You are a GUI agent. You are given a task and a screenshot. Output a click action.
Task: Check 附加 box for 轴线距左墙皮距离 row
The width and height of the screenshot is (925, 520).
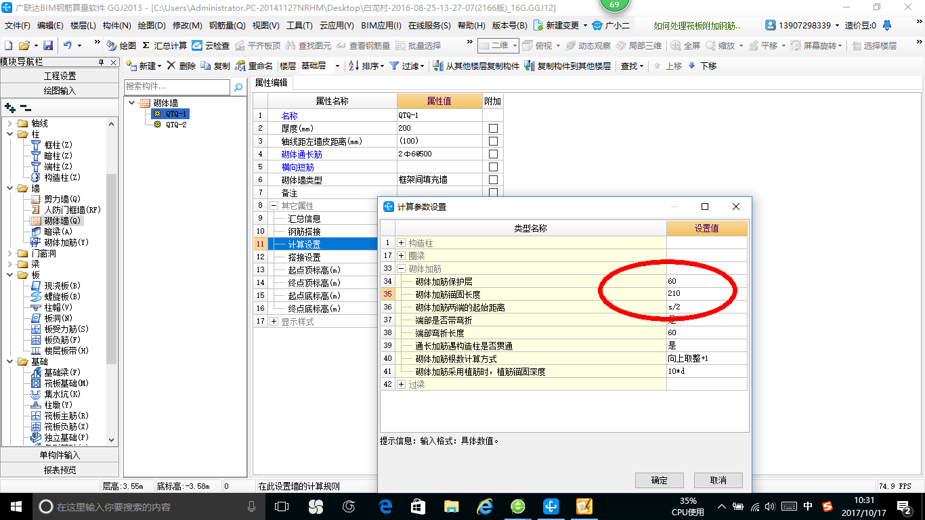493,142
